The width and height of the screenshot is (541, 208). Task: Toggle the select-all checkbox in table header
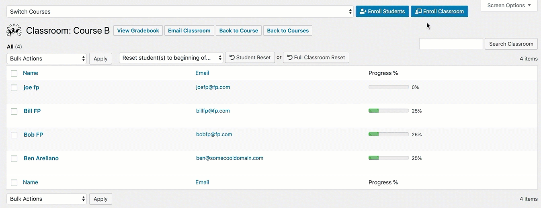14,73
